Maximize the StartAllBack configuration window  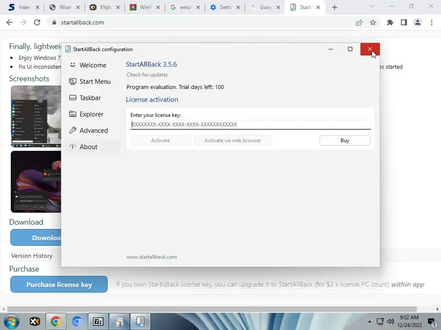click(350, 49)
